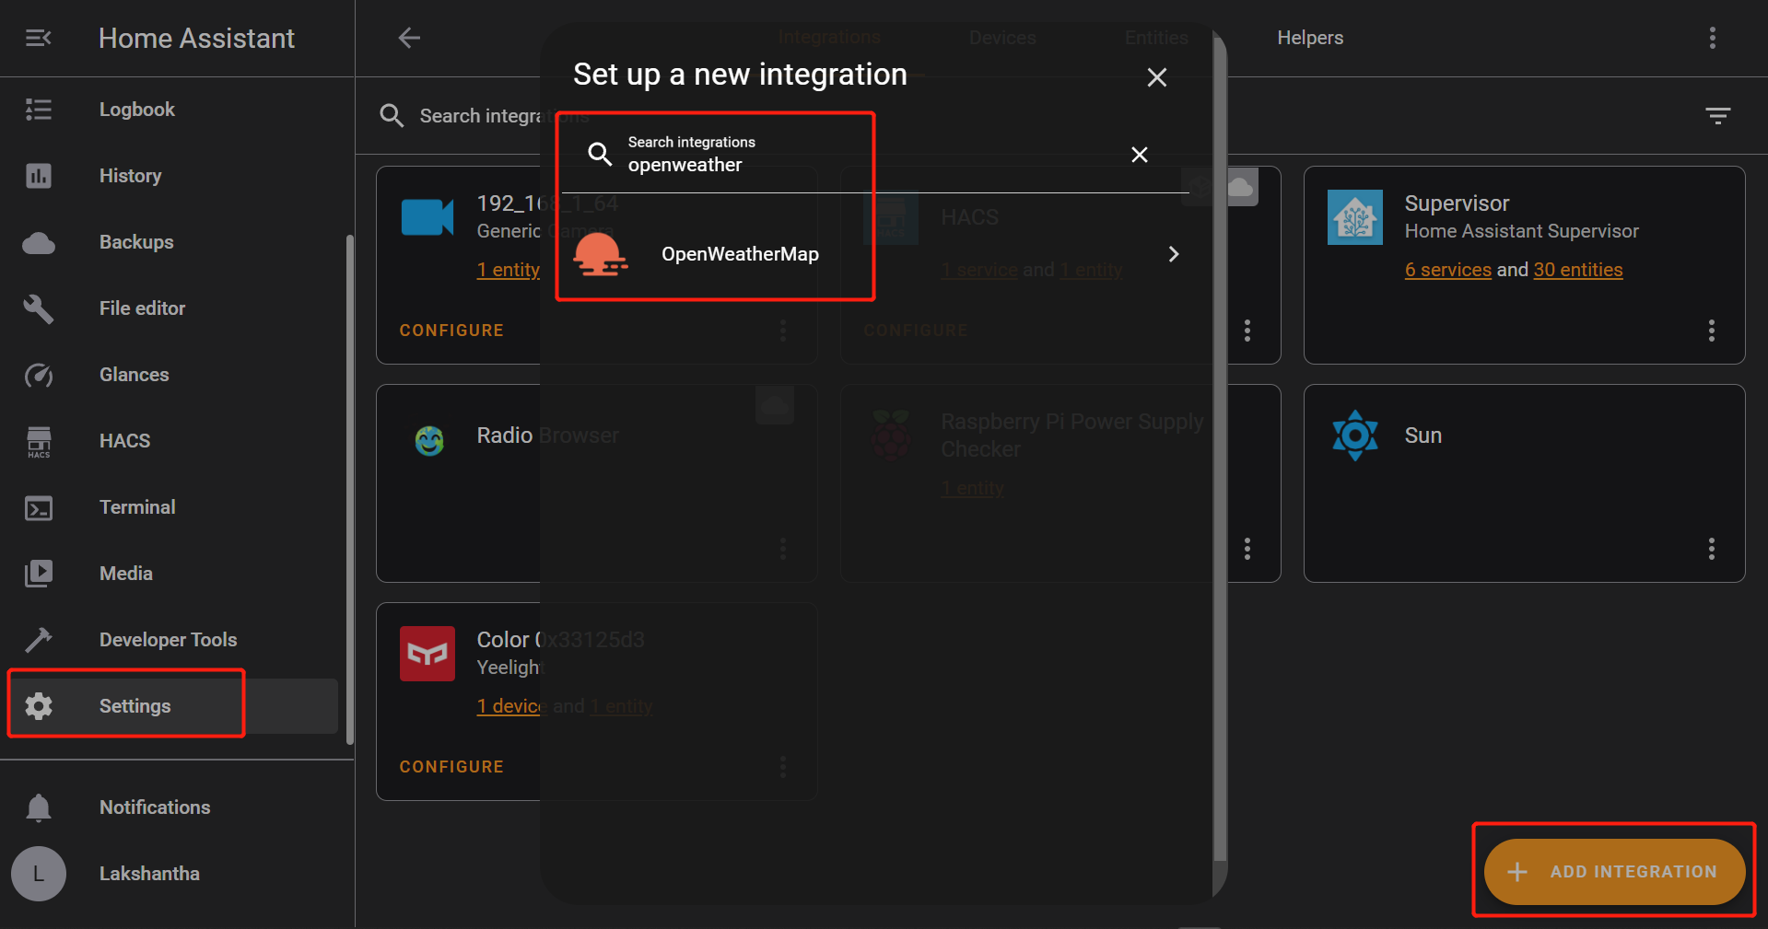Close the Set up a new integration dialog
The height and width of the screenshot is (929, 1768).
point(1157,77)
